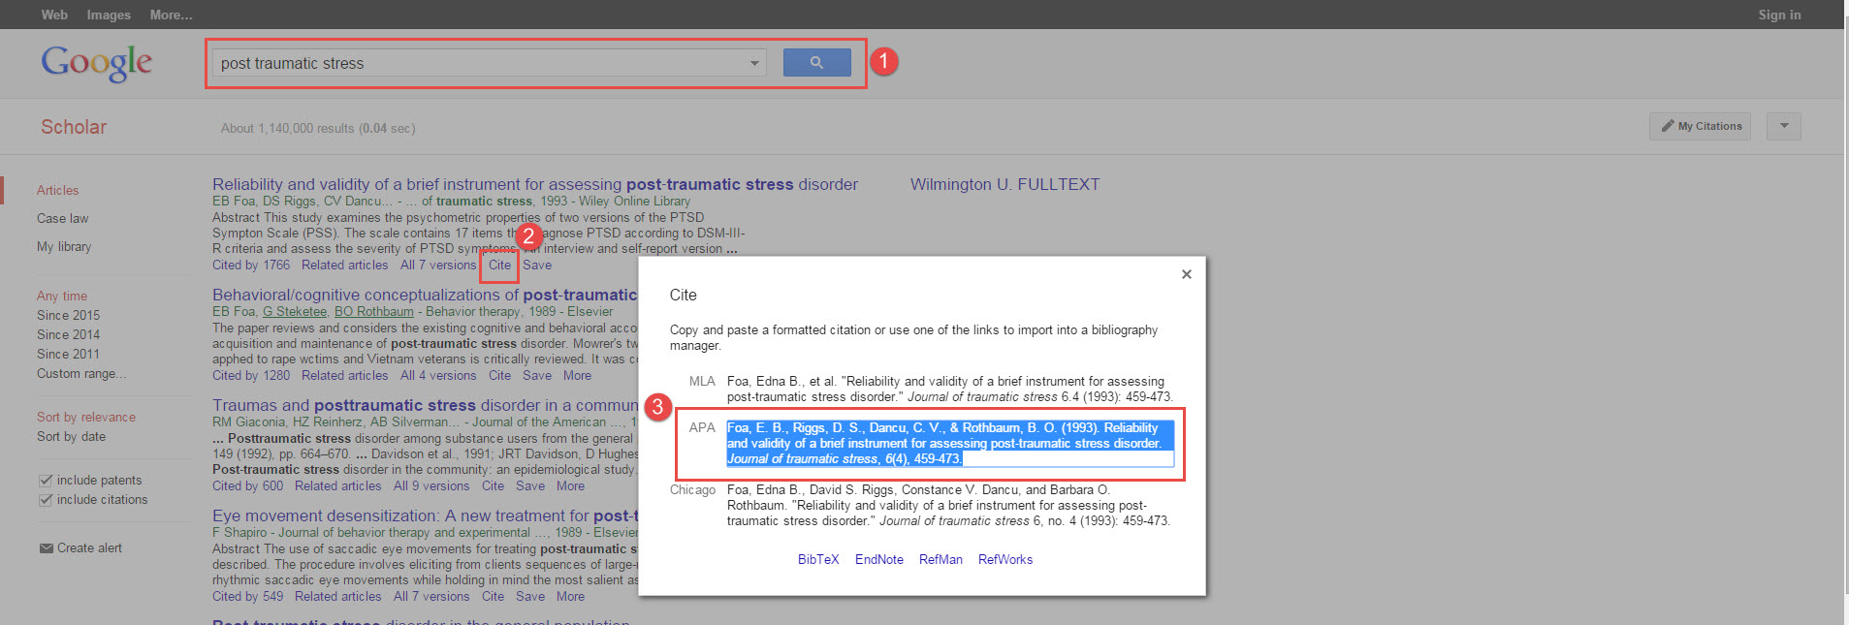Toggle the include citations checkbox
The height and width of the screenshot is (625, 1849).
45,499
